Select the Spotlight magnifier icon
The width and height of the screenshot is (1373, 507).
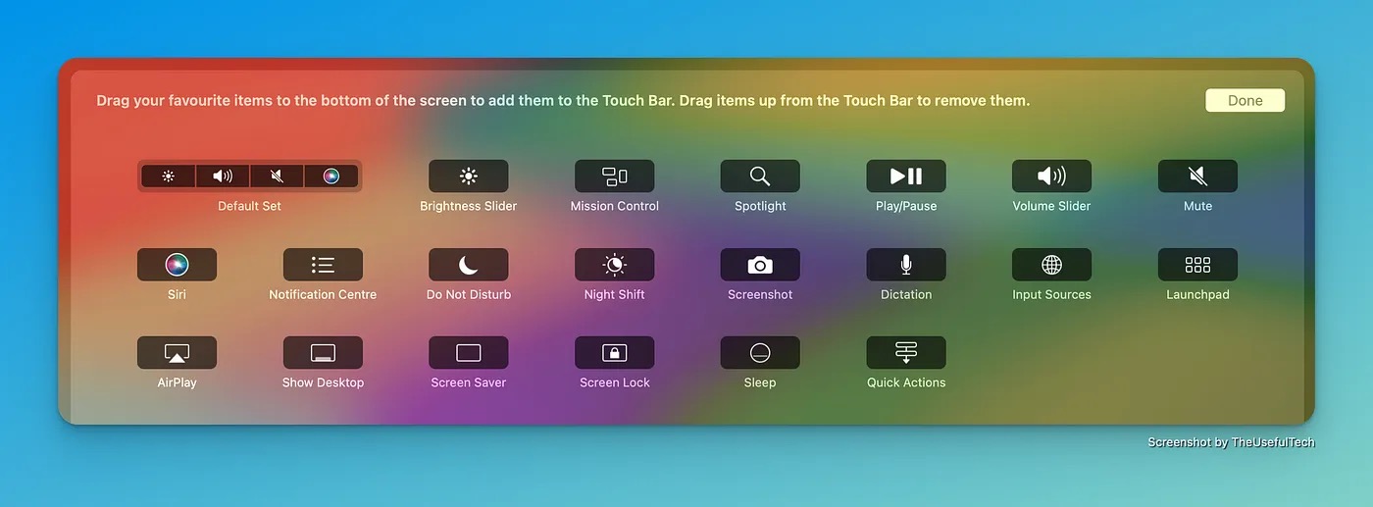[x=760, y=177]
